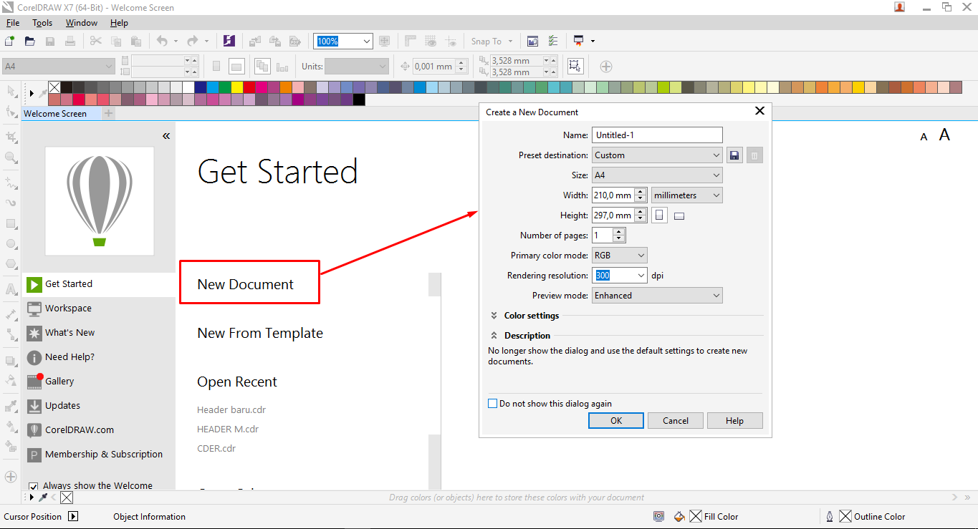The width and height of the screenshot is (978, 529).
Task: Open the Primary color mode dropdown
Action: 620,256
